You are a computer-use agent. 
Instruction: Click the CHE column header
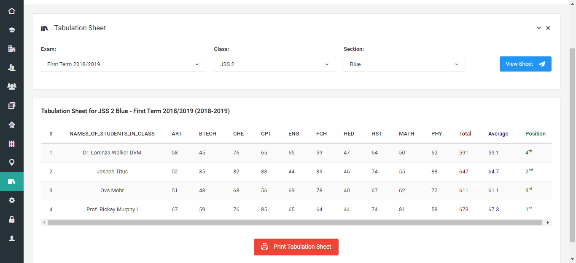point(238,134)
